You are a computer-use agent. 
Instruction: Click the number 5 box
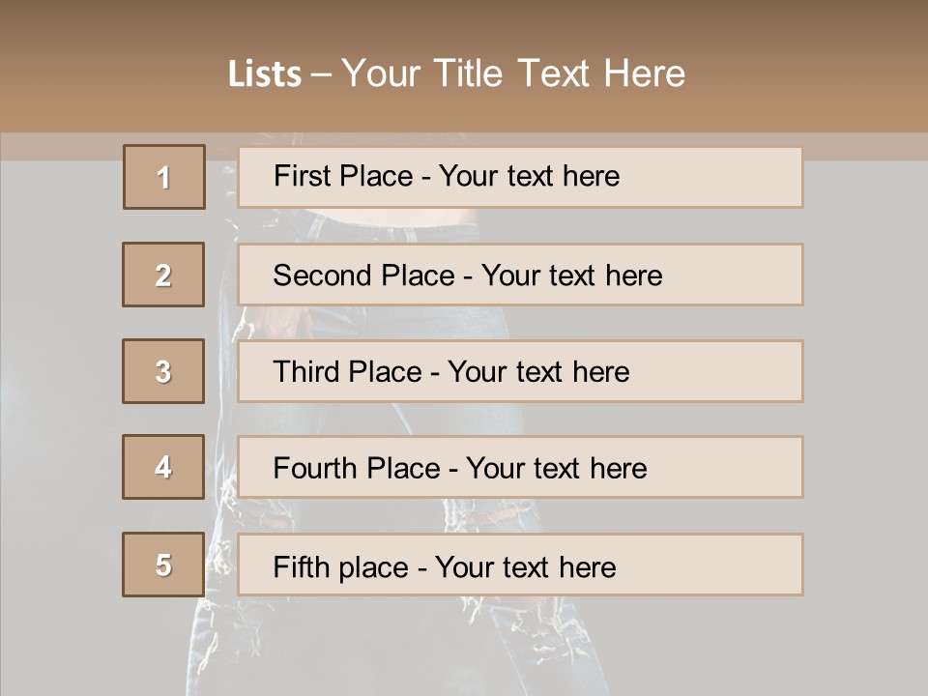click(x=163, y=565)
